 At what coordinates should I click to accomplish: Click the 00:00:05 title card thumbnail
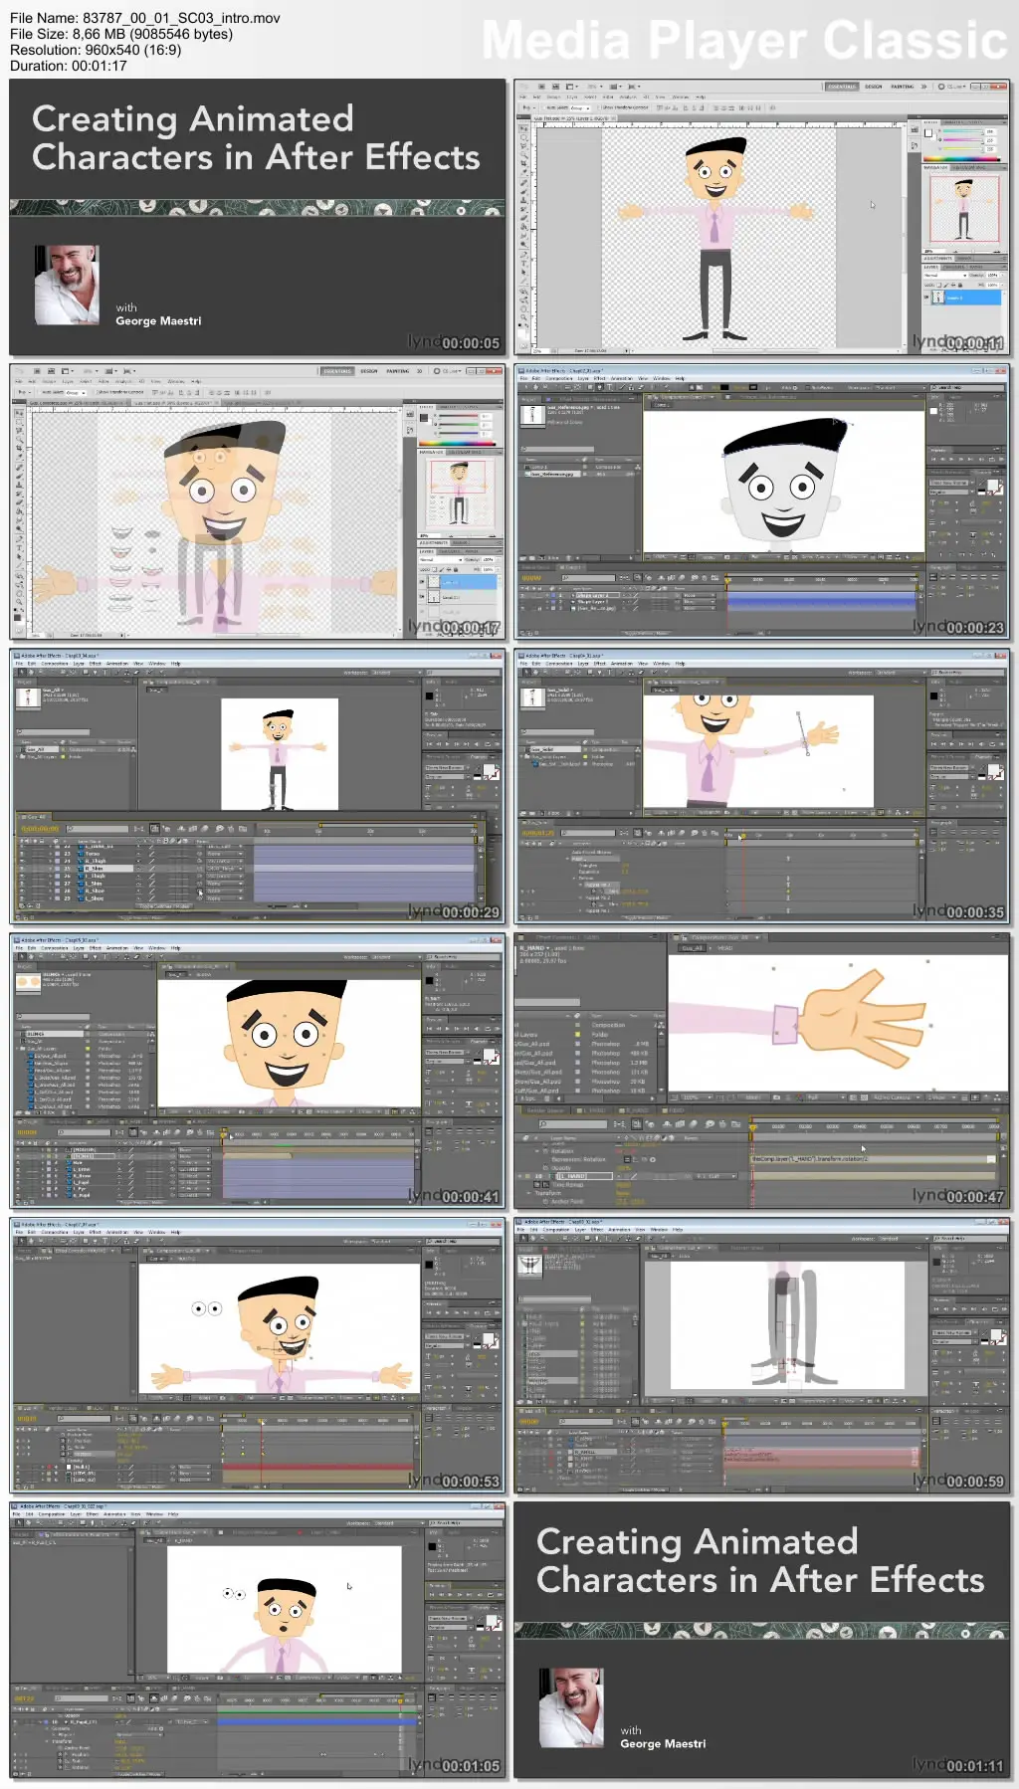point(258,217)
